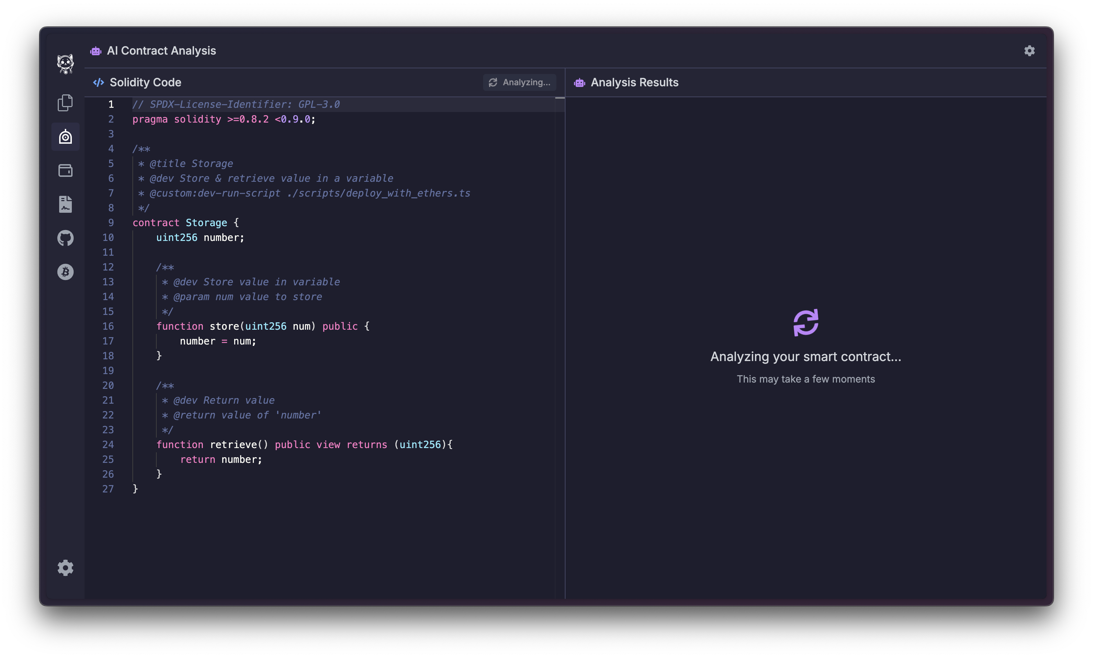Click the GitHub icon in sidebar
The height and width of the screenshot is (658, 1093).
point(65,238)
